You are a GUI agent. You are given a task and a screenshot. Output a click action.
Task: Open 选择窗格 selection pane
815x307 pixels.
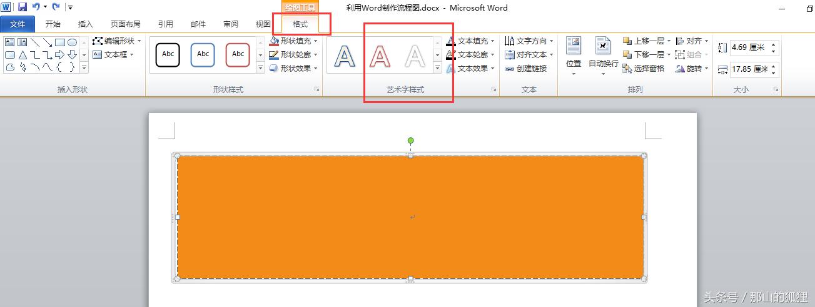pos(644,68)
